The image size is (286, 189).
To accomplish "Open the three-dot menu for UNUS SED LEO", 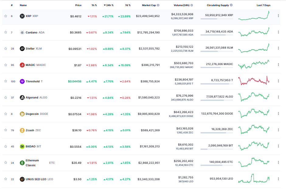I will tap(278, 179).
